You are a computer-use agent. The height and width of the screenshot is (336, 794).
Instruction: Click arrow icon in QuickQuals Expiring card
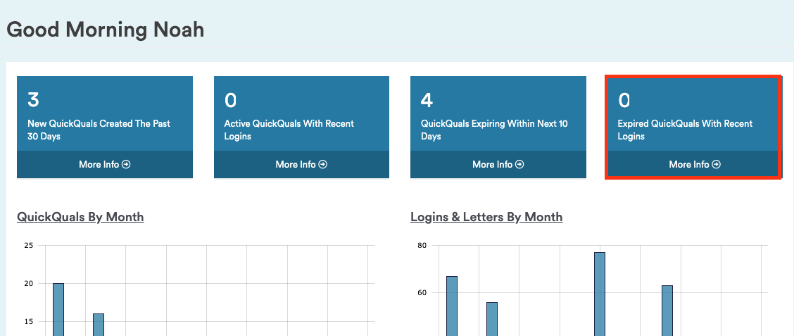[520, 164]
